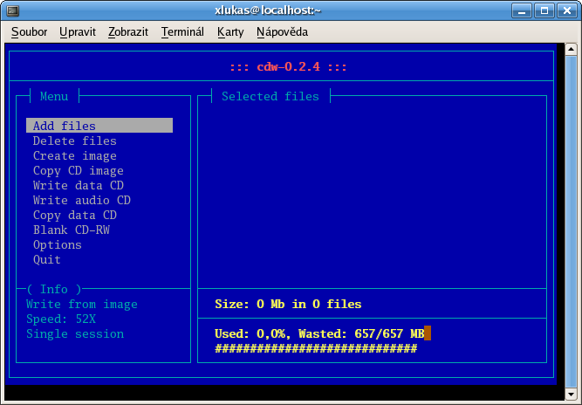Select Create image option
The height and width of the screenshot is (405, 582).
[x=74, y=155]
